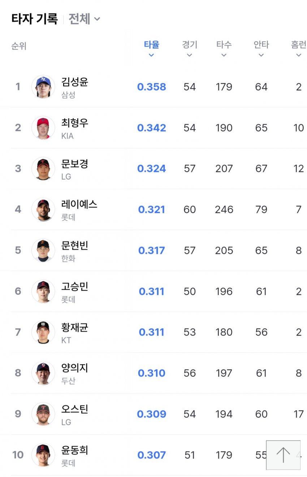Open player name 윤동희
The height and width of the screenshot is (477, 307).
(75, 450)
